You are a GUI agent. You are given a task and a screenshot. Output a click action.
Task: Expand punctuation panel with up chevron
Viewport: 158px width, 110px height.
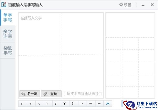pyautogui.click(x=108, y=103)
